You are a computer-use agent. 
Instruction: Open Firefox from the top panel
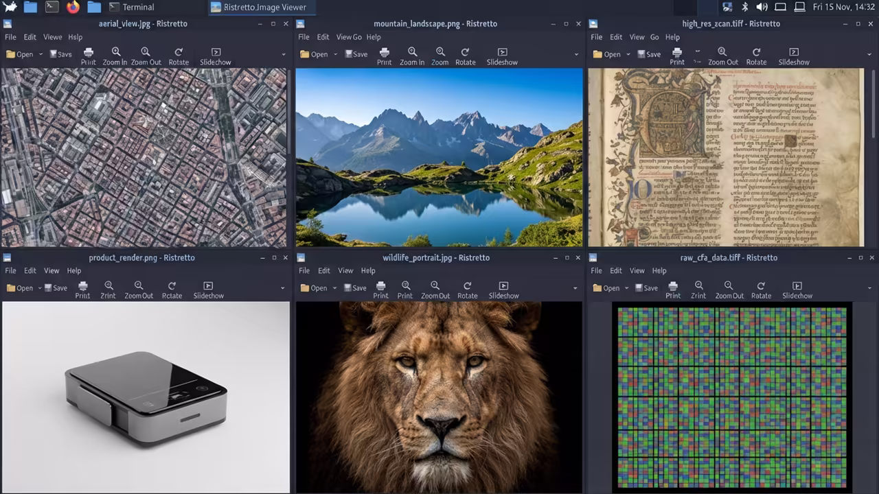pyautogui.click(x=73, y=7)
